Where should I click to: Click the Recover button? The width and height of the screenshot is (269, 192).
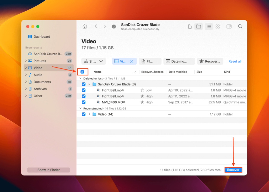(x=233, y=170)
